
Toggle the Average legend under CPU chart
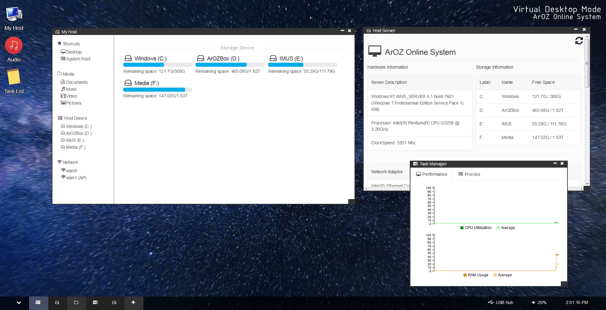point(506,228)
